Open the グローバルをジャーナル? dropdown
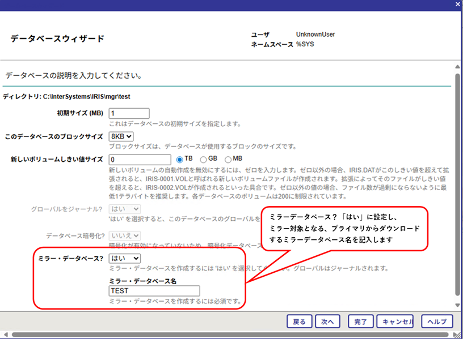 pyautogui.click(x=125, y=209)
